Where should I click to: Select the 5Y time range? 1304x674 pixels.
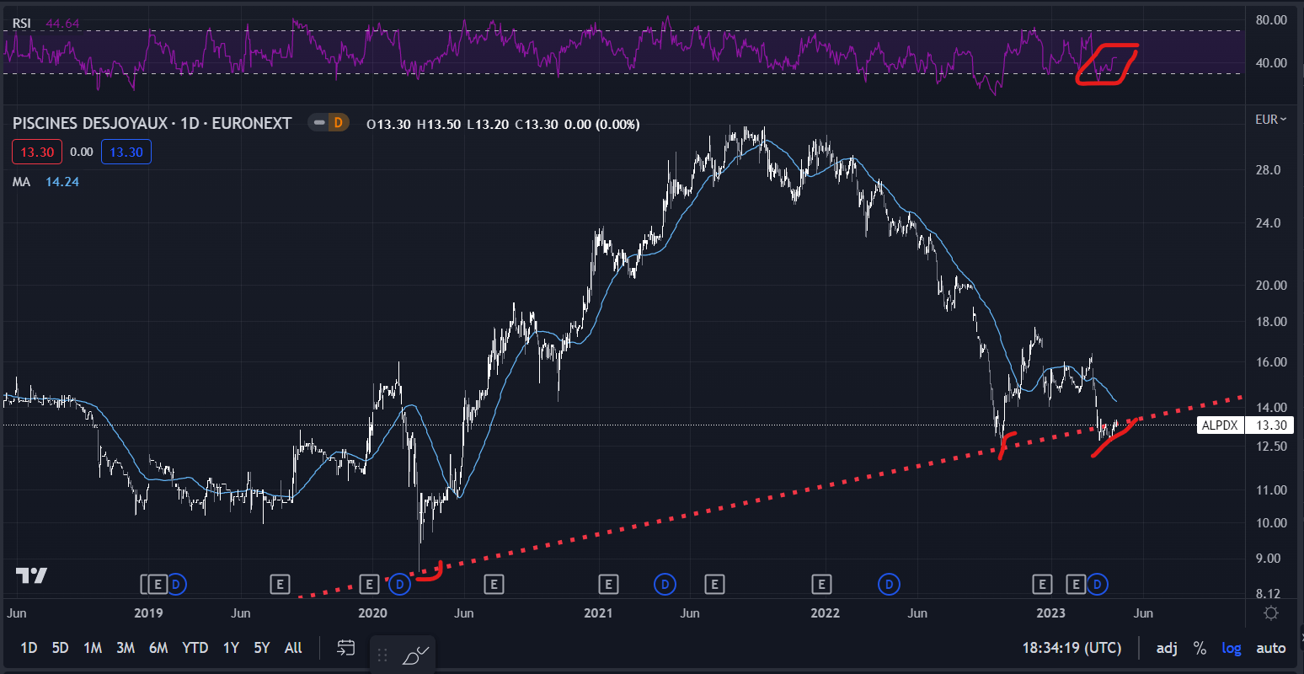262,648
